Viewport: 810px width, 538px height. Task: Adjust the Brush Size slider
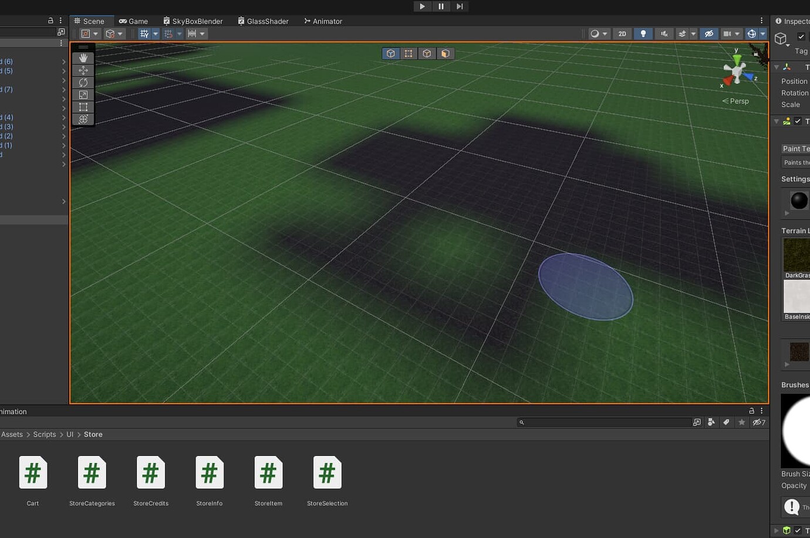(x=808, y=474)
